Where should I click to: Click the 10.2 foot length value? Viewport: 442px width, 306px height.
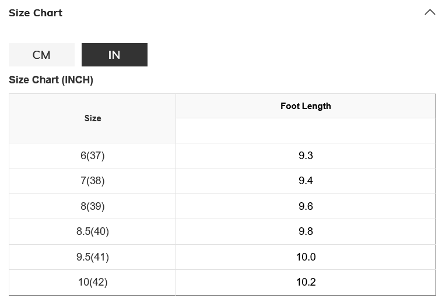coord(306,282)
